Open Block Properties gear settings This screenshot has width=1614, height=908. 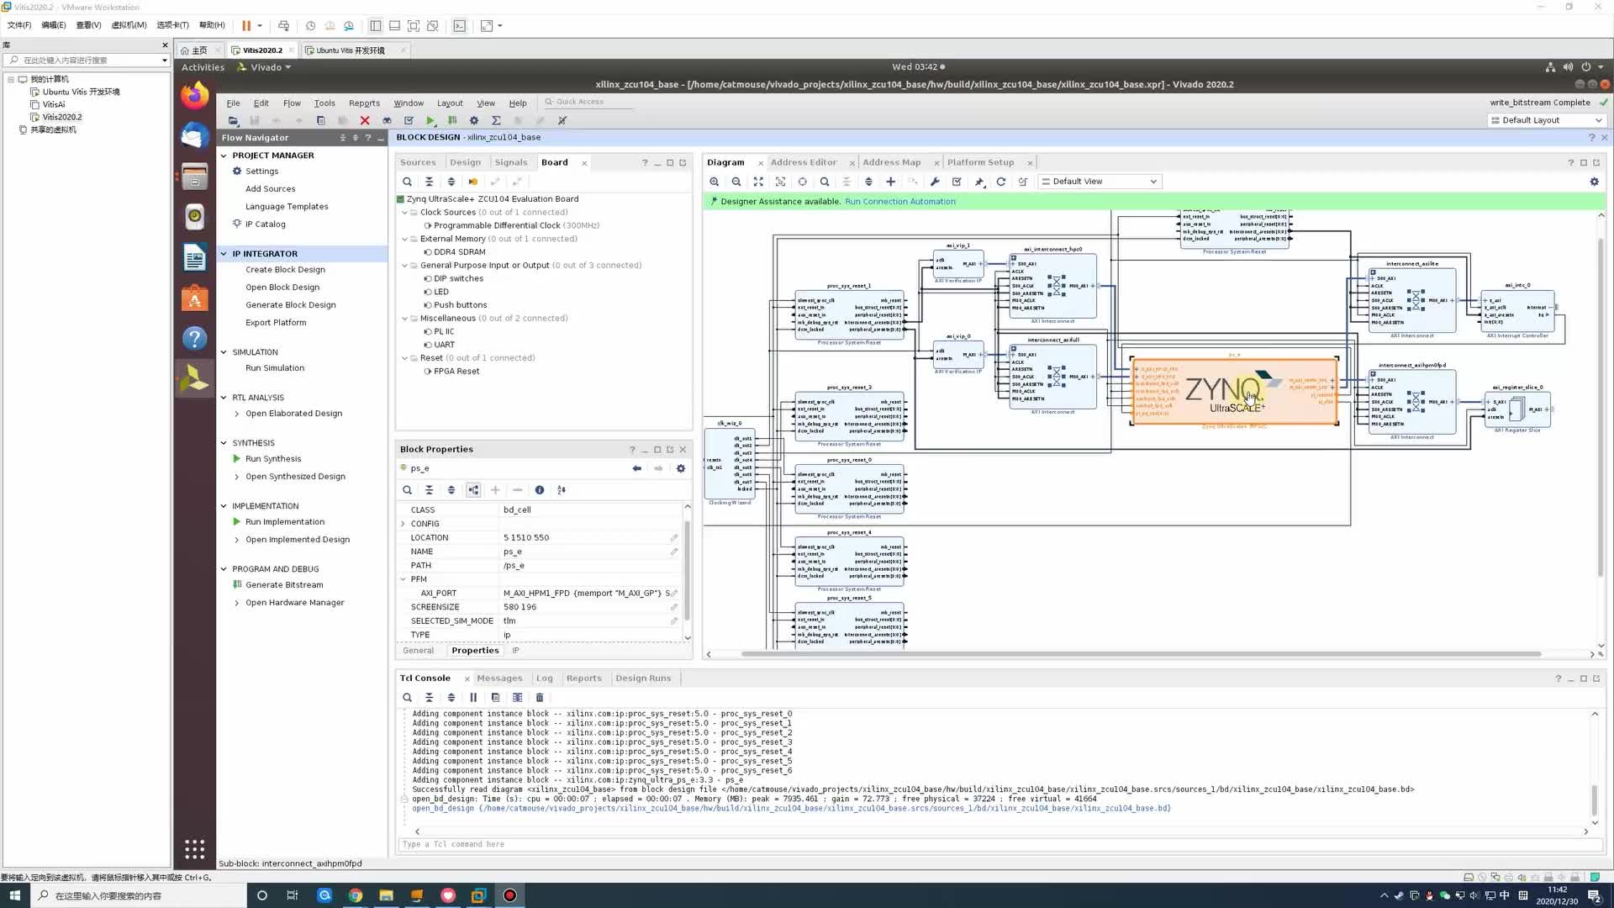(681, 468)
